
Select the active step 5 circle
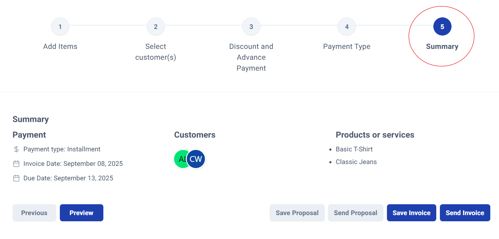[x=442, y=27]
